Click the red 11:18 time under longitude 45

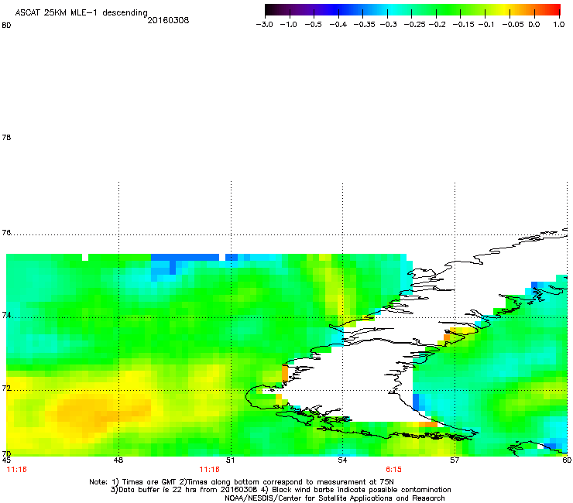[16, 470]
